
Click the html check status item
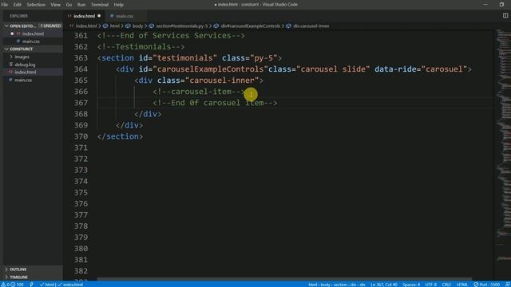(47, 285)
